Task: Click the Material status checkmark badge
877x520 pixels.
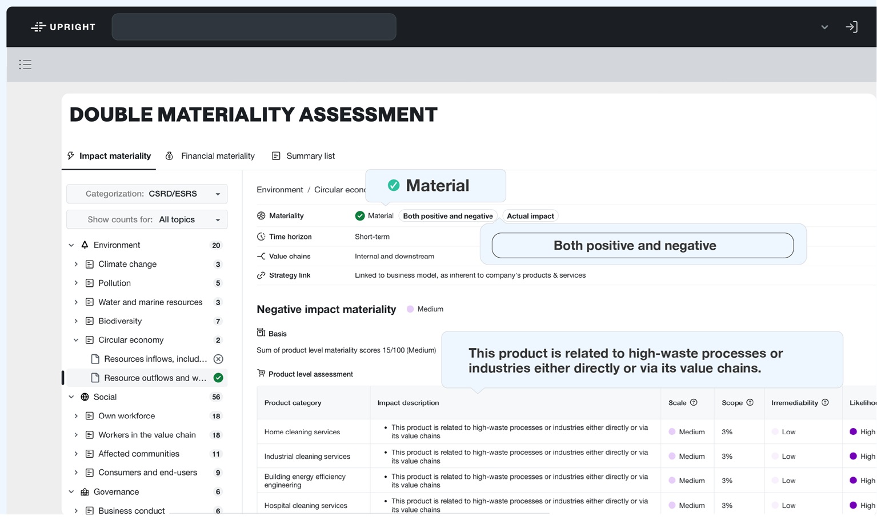Action: coord(360,215)
